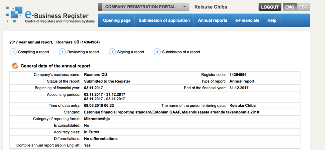
Task: Click step 1 circle Compiling a report
Action: [x=13, y=52]
